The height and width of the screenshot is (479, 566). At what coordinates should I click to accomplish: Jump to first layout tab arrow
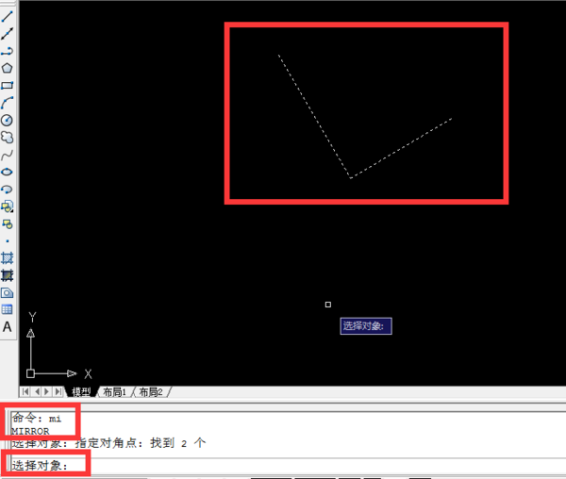25,391
